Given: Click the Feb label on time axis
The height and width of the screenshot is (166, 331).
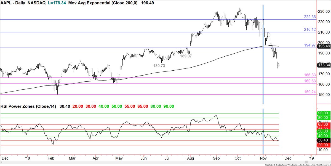Looking at the screenshot, I should [x=51, y=158].
